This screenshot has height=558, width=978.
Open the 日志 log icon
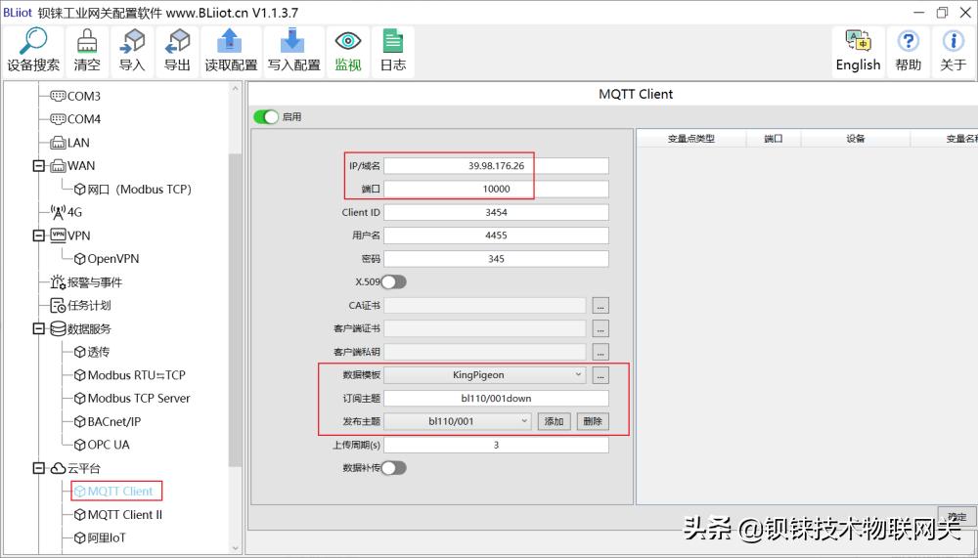pyautogui.click(x=393, y=51)
